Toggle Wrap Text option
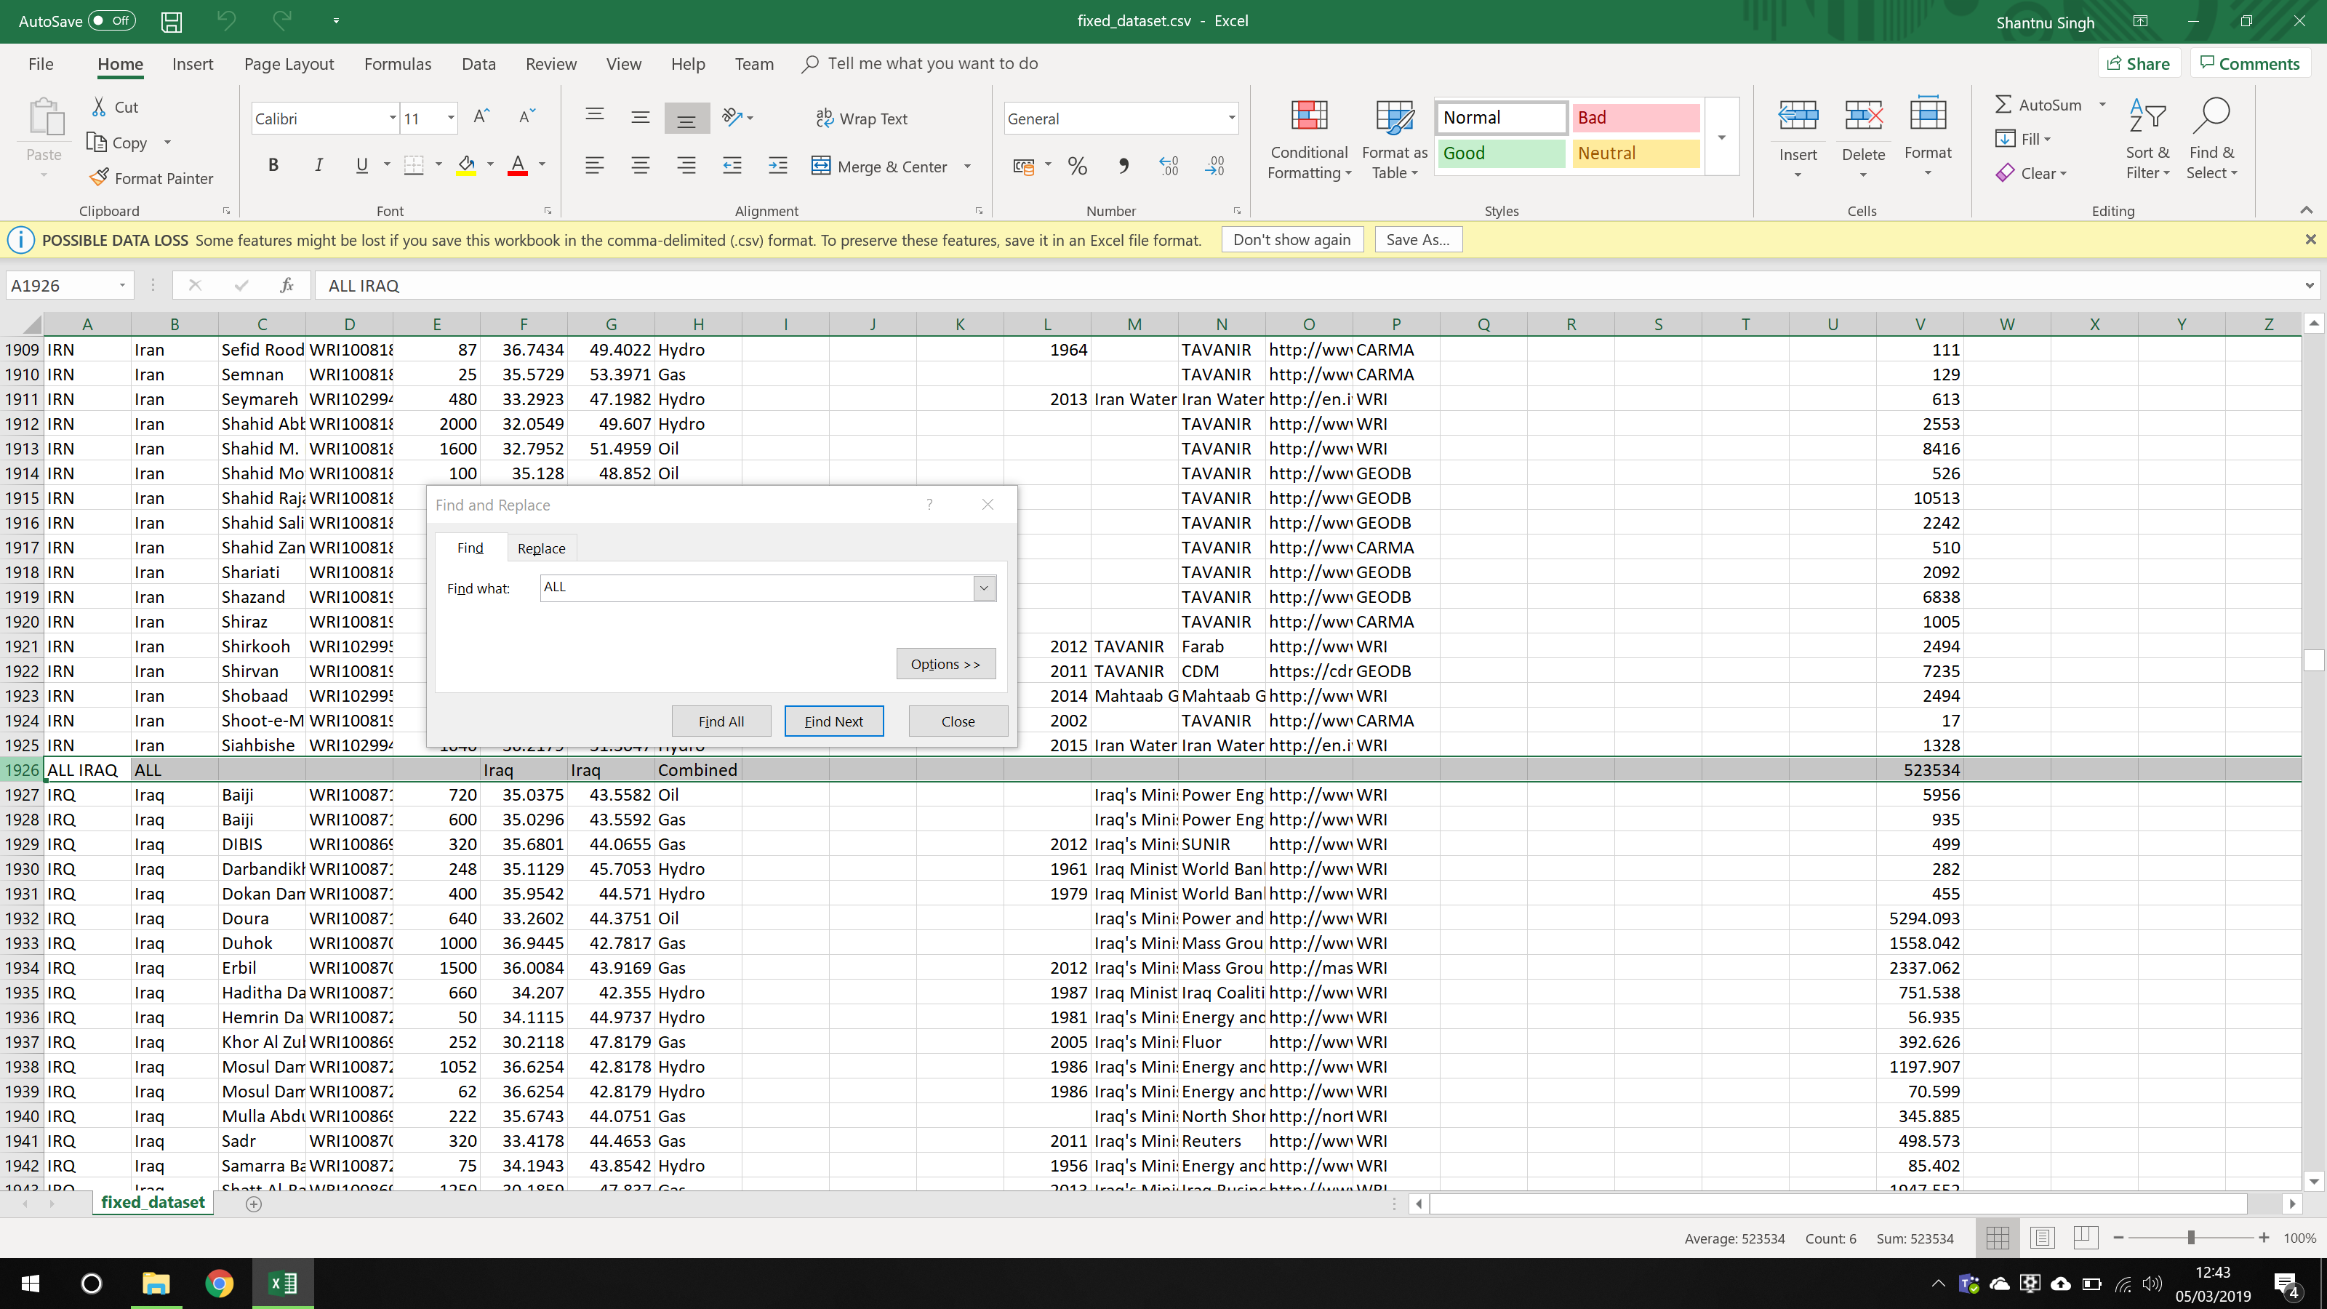Viewport: 2327px width, 1309px height. pos(861,119)
